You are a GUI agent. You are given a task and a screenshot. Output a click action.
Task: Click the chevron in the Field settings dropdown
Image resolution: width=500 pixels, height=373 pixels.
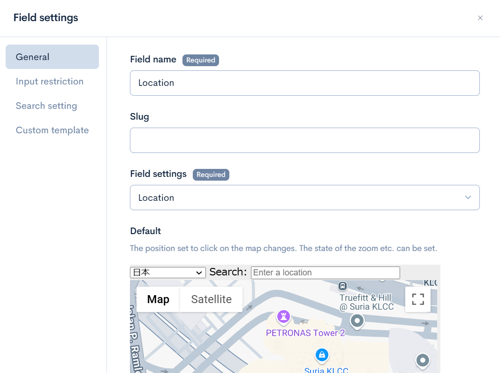(x=468, y=198)
